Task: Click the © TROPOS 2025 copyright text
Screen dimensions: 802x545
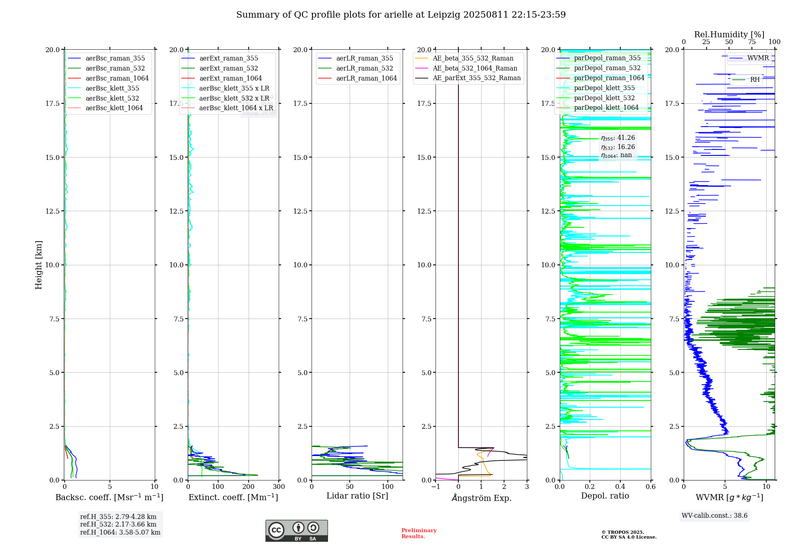Action: 623,532
